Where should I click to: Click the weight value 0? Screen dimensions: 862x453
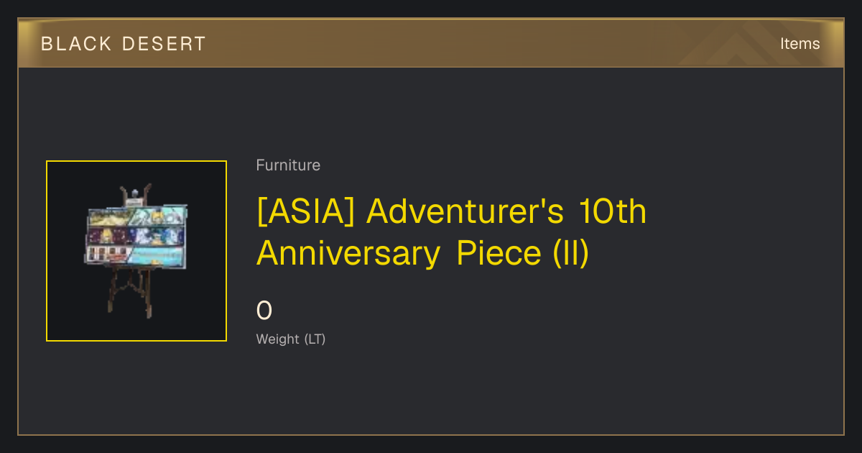pyautogui.click(x=264, y=311)
